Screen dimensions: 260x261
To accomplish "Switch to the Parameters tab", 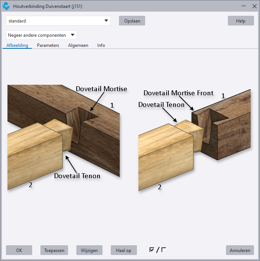I will (x=48, y=45).
